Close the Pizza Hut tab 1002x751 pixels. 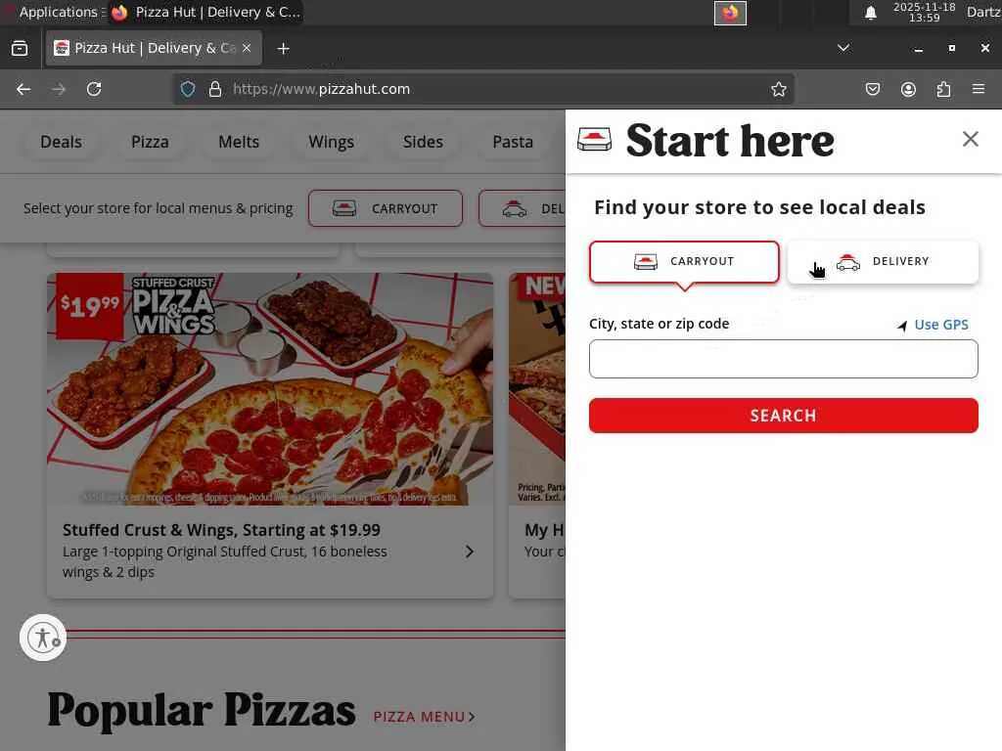pos(247,48)
